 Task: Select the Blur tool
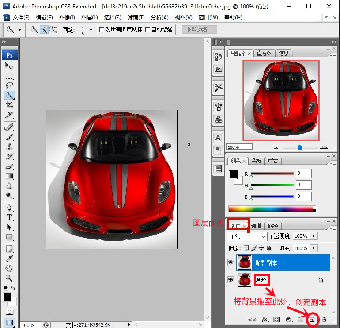pyautogui.click(x=9, y=186)
